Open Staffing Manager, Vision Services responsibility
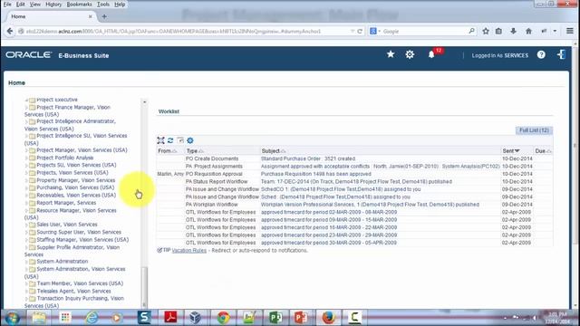The height and width of the screenshot is (326, 580). [82, 240]
